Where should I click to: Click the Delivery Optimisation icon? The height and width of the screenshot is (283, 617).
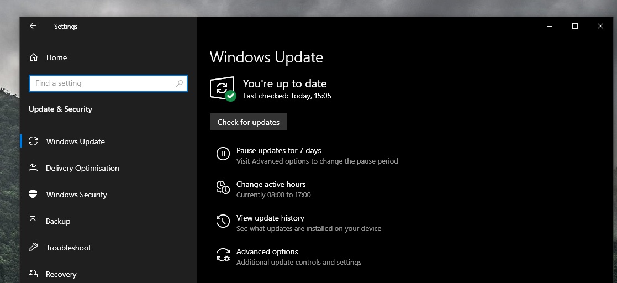coord(34,168)
